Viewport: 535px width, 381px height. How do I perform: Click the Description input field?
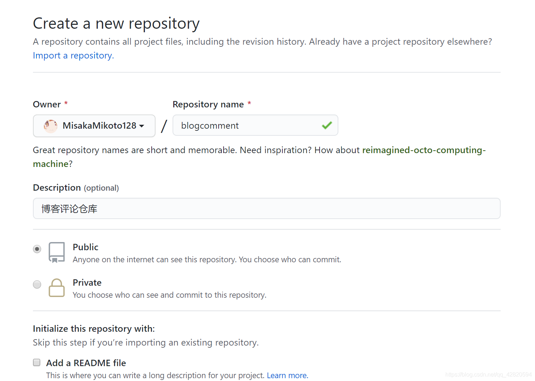pos(266,208)
